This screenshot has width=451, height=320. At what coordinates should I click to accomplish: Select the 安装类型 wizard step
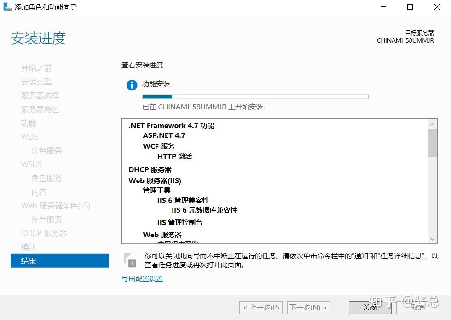pyautogui.click(x=36, y=82)
